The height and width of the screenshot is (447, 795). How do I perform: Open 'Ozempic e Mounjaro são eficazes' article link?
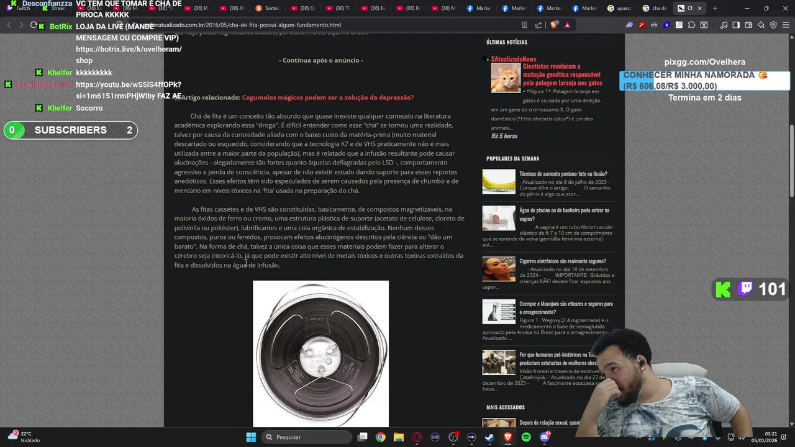pyautogui.click(x=566, y=308)
